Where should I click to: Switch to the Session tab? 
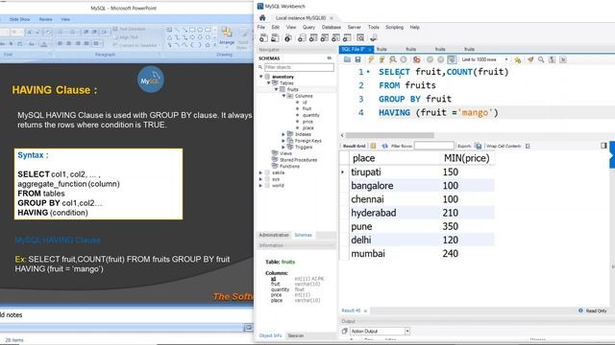point(296,335)
